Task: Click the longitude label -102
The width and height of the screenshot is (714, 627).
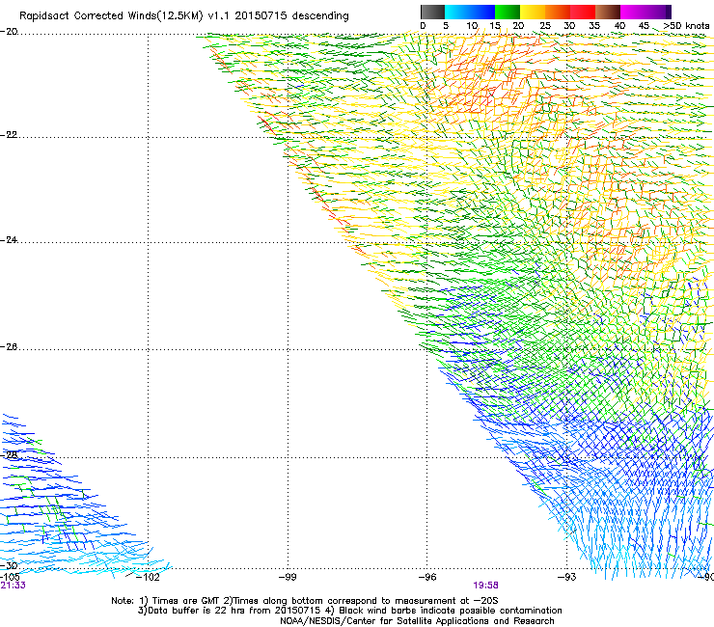Action: (148, 578)
